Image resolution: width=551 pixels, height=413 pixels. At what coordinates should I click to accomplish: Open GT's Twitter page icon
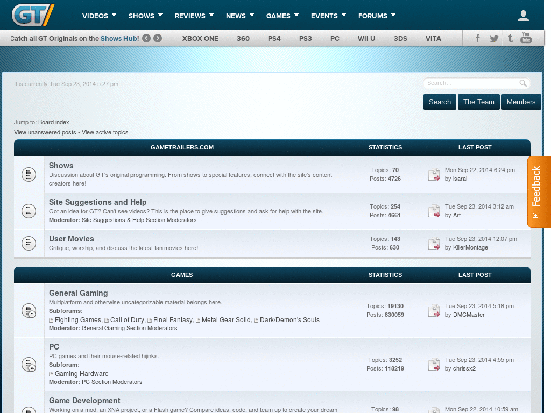pyautogui.click(x=494, y=39)
